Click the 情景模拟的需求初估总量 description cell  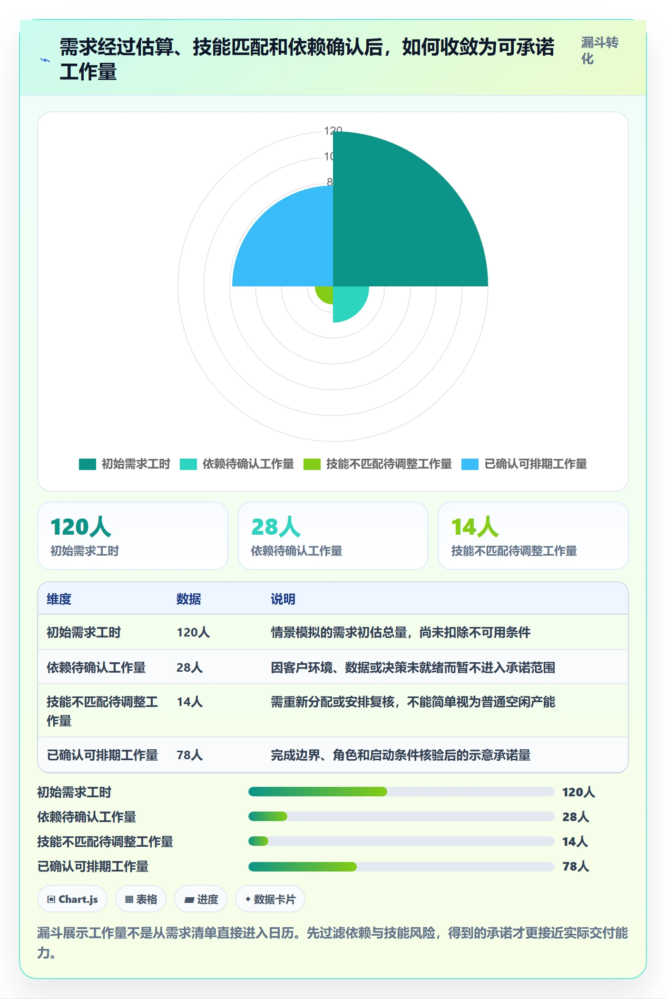(x=401, y=632)
